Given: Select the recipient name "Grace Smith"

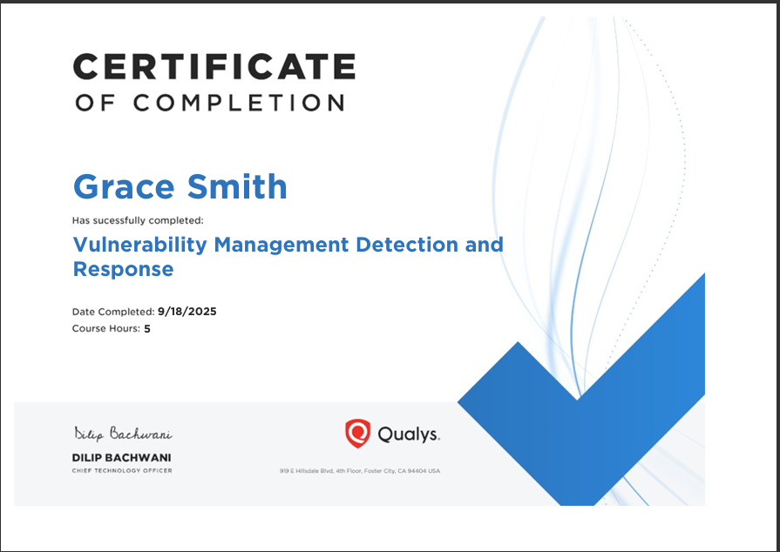Looking at the screenshot, I should click(180, 186).
